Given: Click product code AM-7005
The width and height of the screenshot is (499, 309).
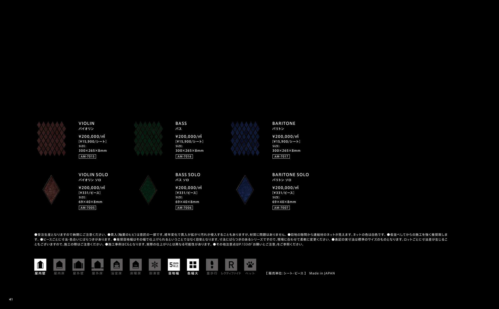Looking at the screenshot, I should [x=87, y=208].
